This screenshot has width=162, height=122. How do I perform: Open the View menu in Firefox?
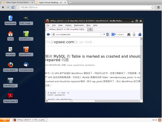pyautogui.click(x=60, y=25)
